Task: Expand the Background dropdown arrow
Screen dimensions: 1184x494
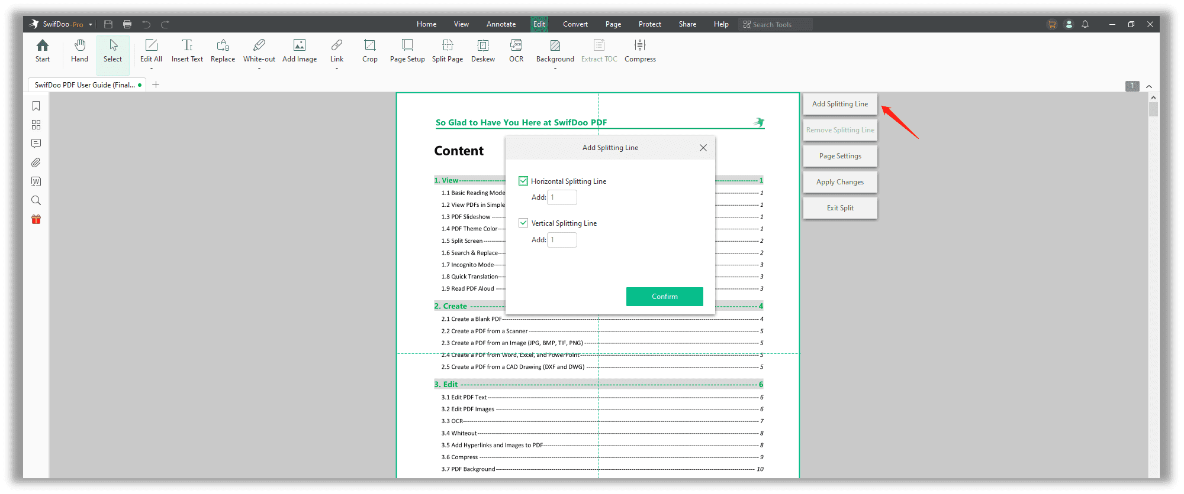Action: pyautogui.click(x=555, y=69)
